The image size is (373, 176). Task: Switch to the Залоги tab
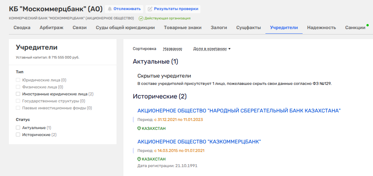coord(219,28)
